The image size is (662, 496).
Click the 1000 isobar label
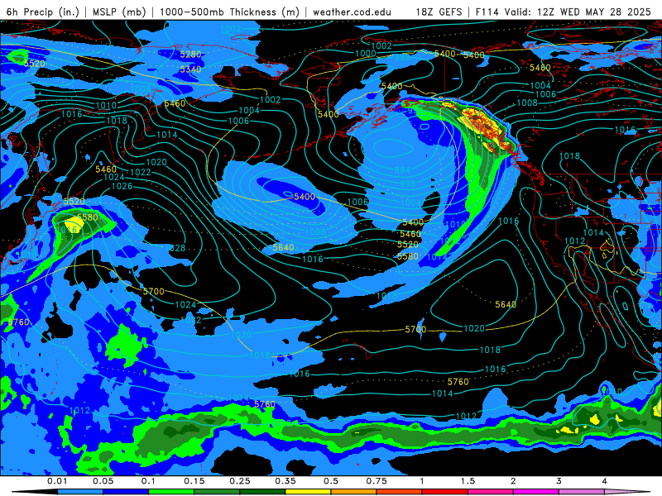click(x=366, y=53)
